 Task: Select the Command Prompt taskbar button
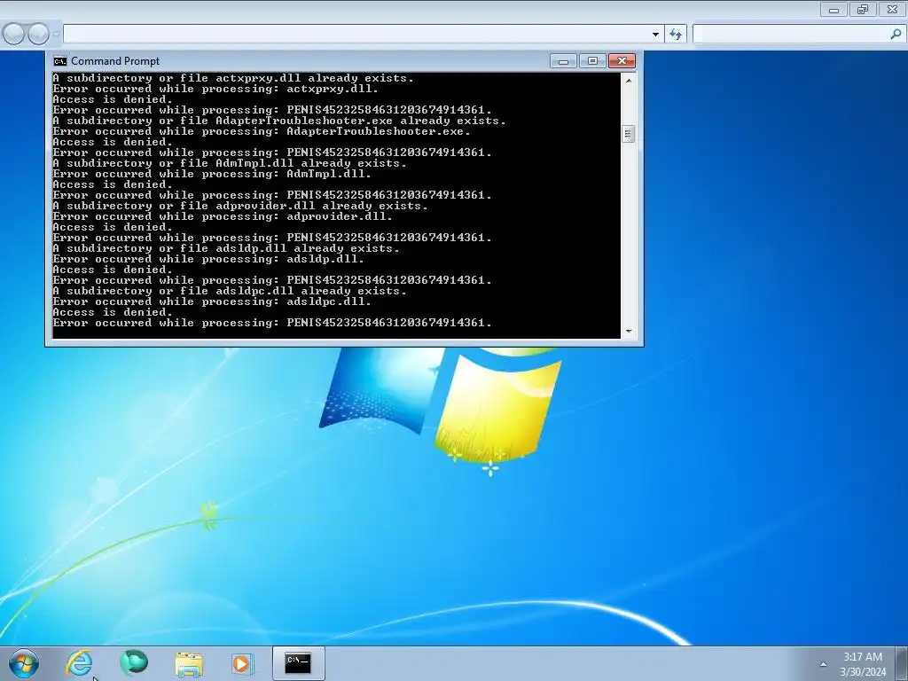pyautogui.click(x=298, y=663)
